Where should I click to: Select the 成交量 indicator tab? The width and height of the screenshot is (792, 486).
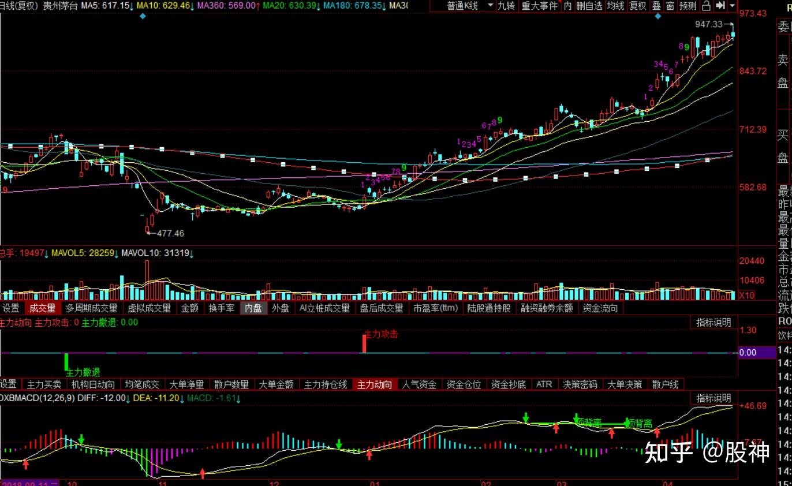(43, 308)
